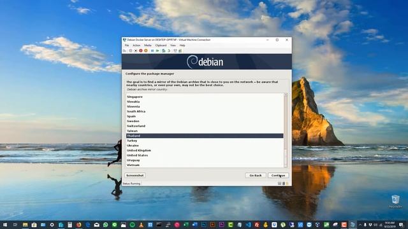Open the Windows Start menu

(x=5, y=225)
